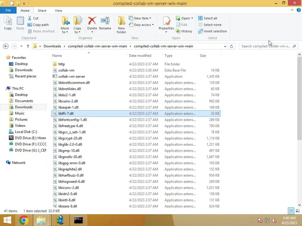Click the Start button
302x226 pixels.
(x=7, y=220)
